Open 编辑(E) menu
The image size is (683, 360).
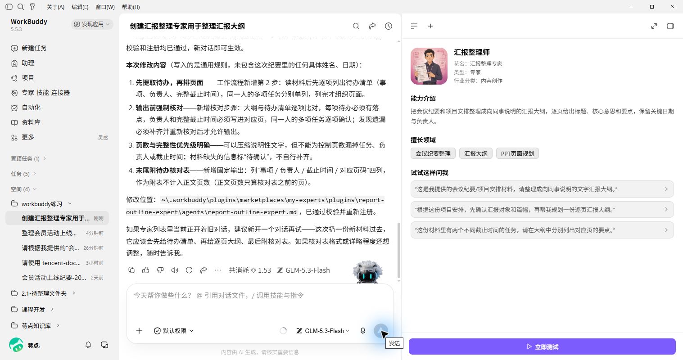(x=80, y=7)
